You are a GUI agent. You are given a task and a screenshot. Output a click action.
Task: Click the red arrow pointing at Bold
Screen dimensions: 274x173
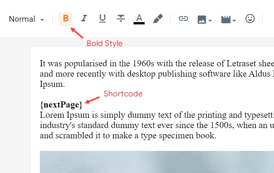tap(77, 33)
